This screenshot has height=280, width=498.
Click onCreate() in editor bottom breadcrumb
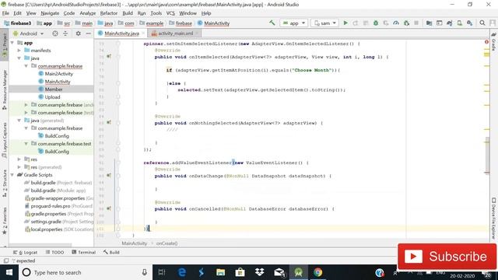[167, 243]
